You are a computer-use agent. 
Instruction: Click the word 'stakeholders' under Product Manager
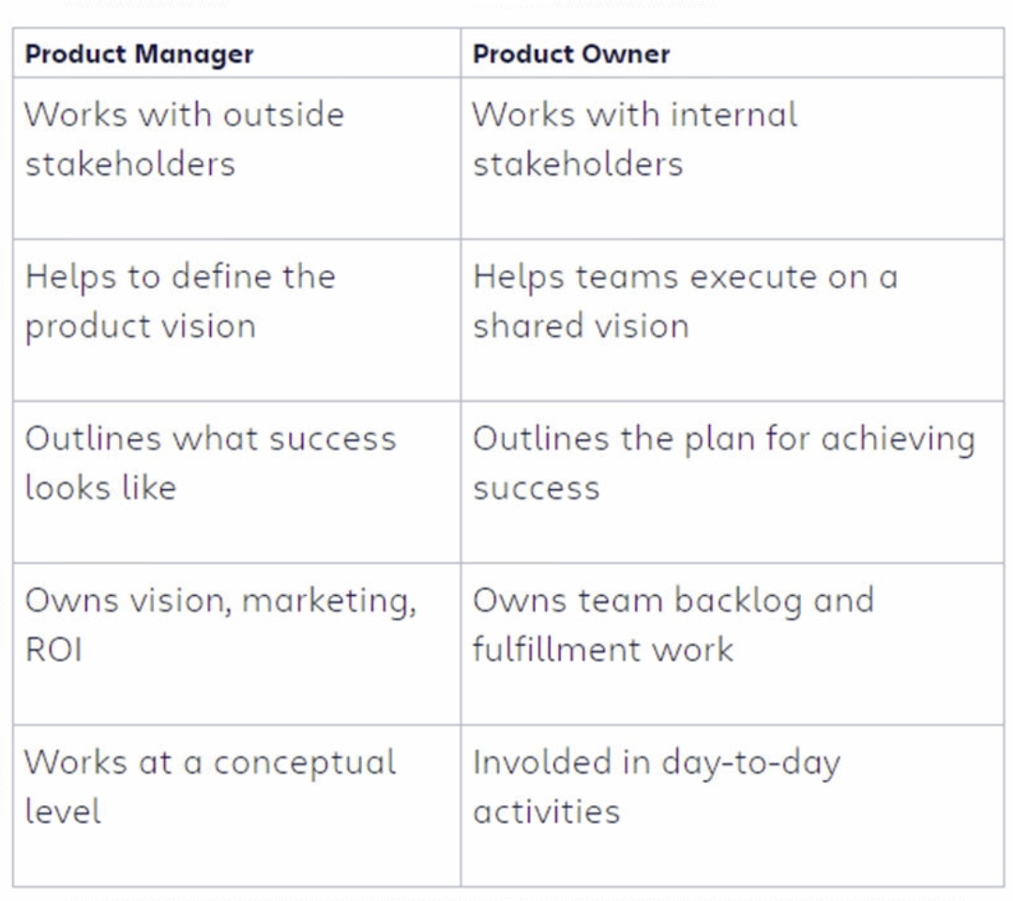[130, 163]
